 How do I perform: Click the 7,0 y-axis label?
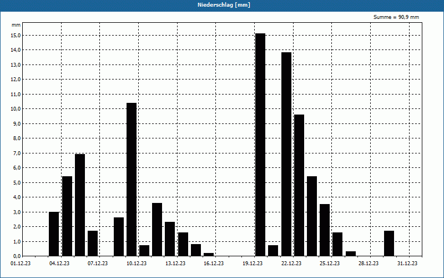[16, 153]
